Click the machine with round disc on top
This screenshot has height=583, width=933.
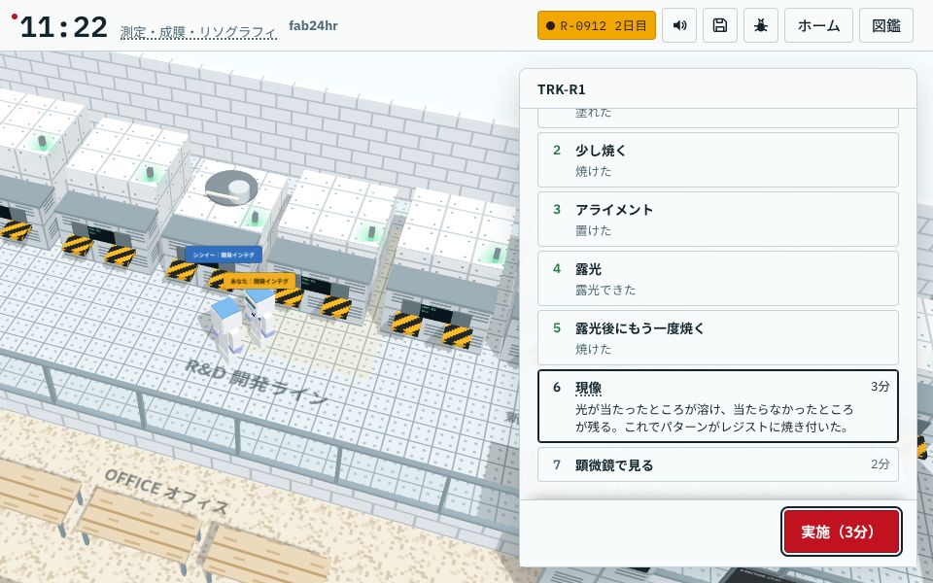click(225, 221)
